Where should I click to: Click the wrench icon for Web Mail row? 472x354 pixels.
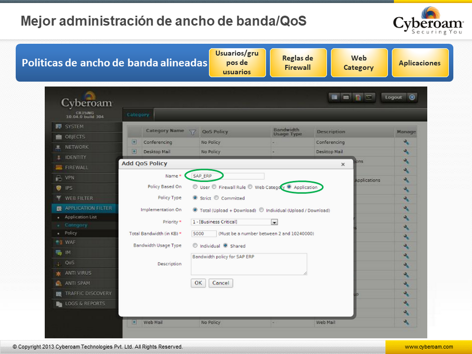click(x=406, y=322)
